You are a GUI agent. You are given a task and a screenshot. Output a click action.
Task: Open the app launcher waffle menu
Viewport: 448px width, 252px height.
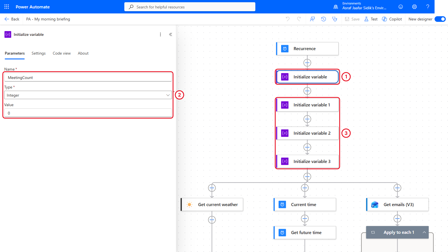7,7
